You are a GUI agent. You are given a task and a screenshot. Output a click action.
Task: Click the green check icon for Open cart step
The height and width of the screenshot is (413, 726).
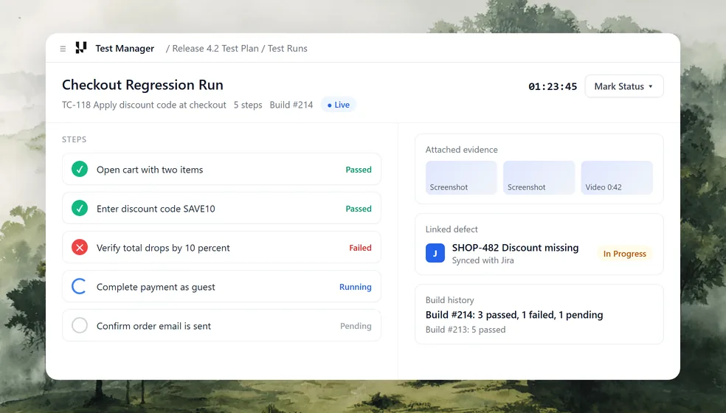pos(80,169)
